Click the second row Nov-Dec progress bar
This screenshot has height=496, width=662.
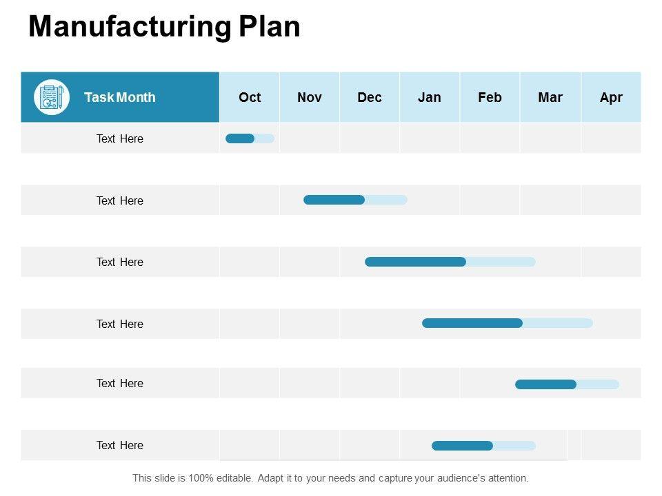[354, 200]
